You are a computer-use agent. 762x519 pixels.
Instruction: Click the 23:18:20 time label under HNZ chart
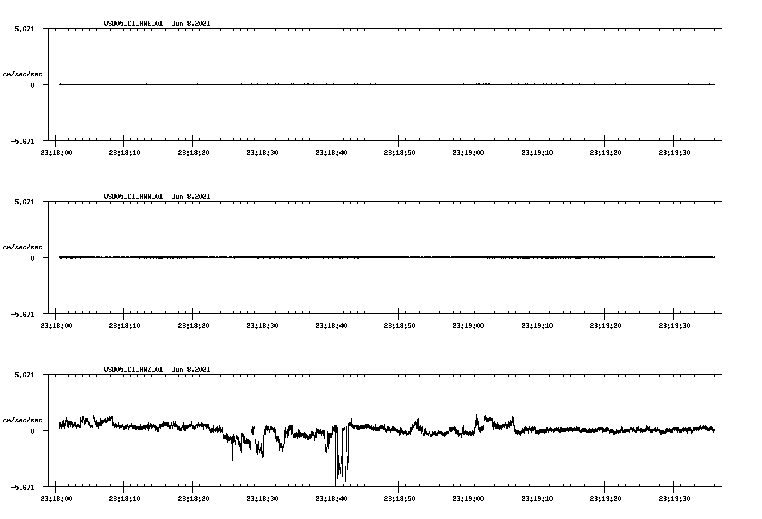(x=194, y=498)
